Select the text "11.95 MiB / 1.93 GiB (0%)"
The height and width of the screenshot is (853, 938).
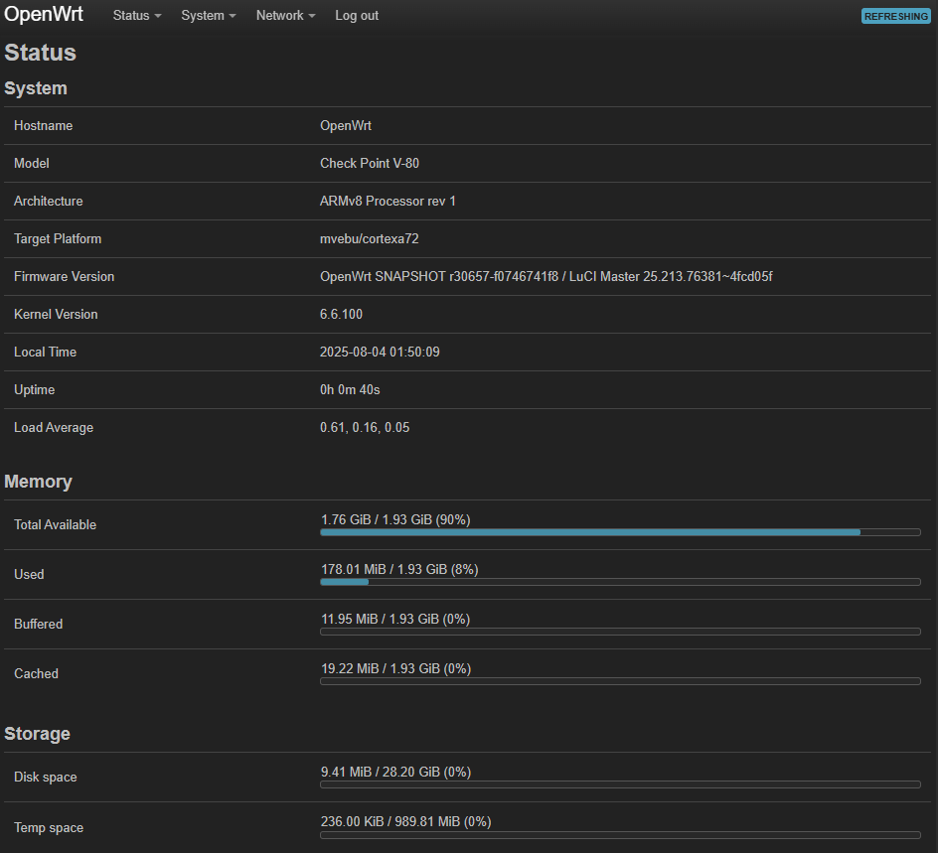tap(395, 619)
